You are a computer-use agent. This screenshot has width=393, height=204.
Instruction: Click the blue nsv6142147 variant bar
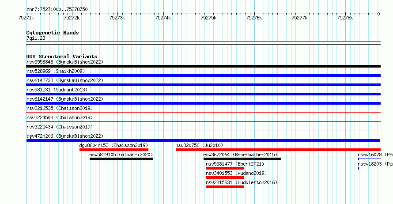click(x=203, y=103)
